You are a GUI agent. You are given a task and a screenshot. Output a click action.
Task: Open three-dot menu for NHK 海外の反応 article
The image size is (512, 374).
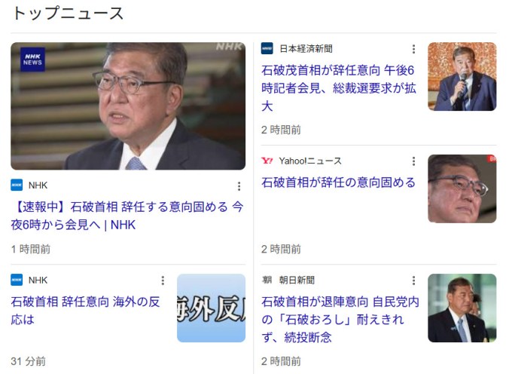click(163, 280)
